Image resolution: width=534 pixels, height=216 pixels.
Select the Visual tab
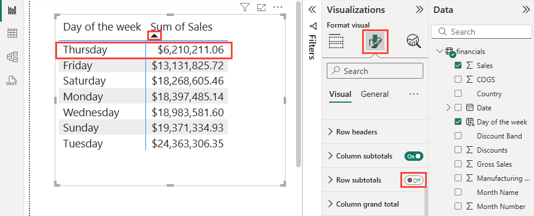click(x=340, y=94)
